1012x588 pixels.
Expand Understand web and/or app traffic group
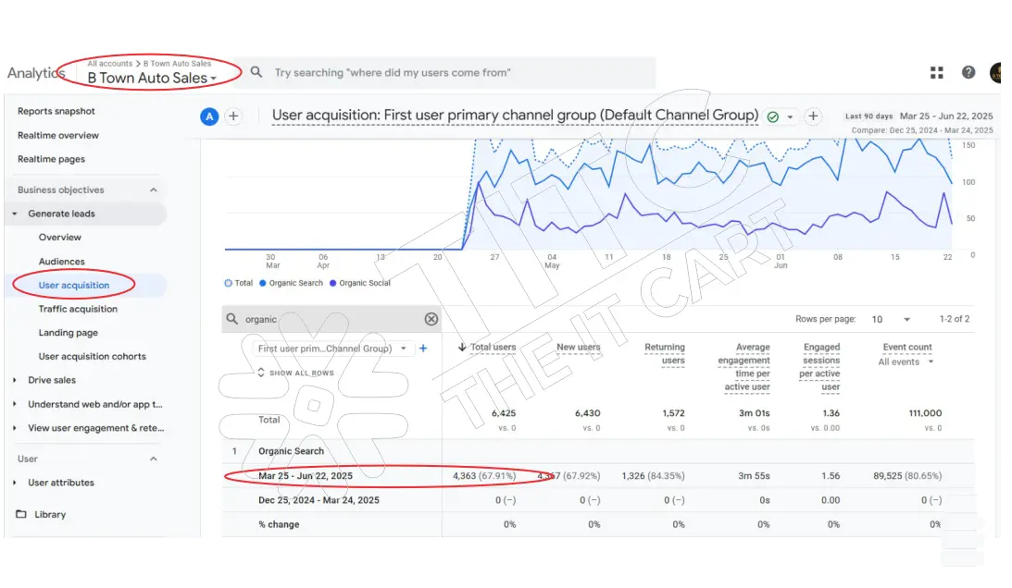14,404
